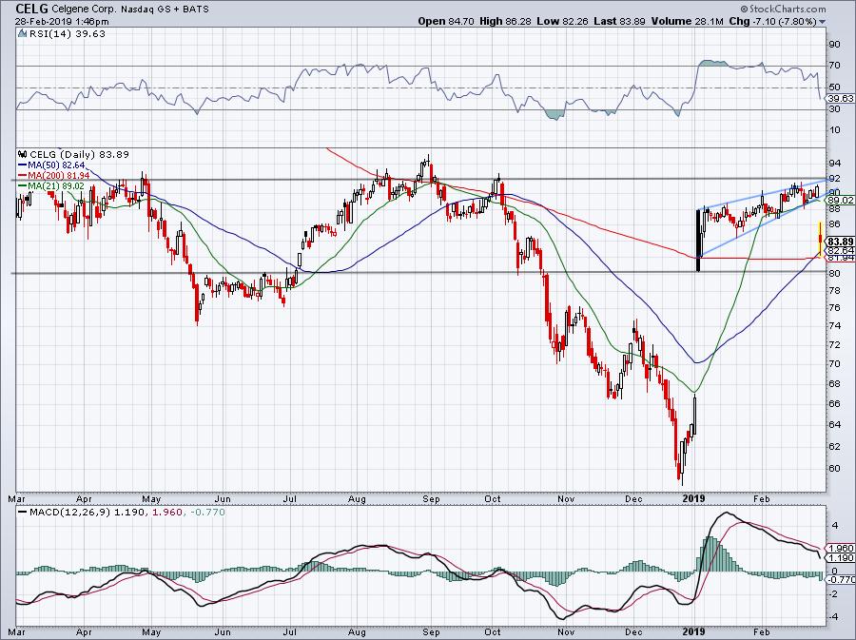Click the 28-Feb-2019 1:46pm timestamp
This screenshot has height=640, width=856.
pos(62,22)
